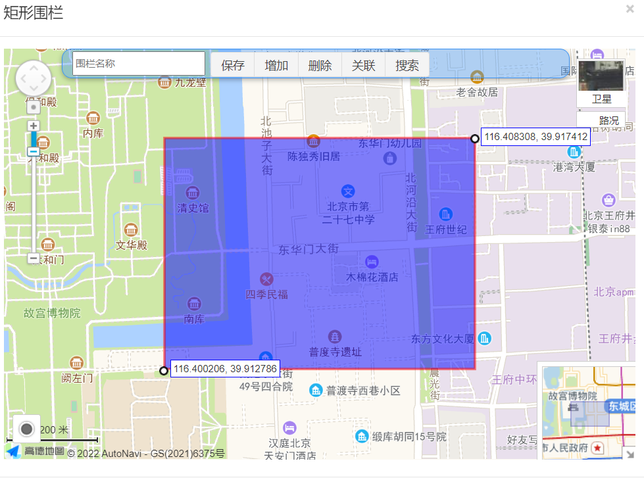Zoom out with the bottom minus button
This screenshot has width=644, height=482.
coord(34,258)
